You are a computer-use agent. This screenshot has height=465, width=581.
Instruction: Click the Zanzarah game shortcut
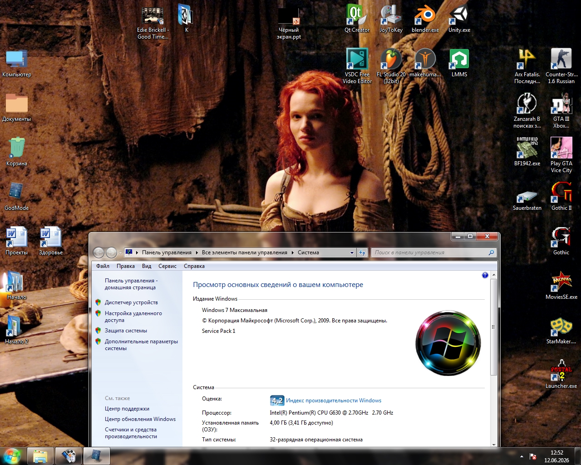(x=527, y=110)
